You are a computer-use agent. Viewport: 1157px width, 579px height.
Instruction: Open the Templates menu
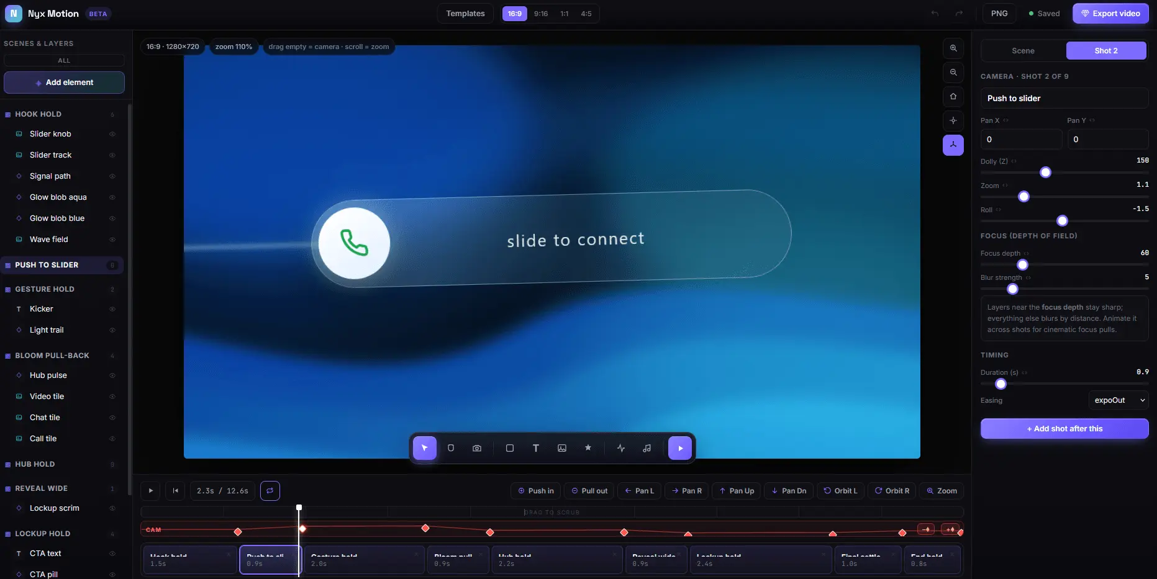tap(465, 14)
